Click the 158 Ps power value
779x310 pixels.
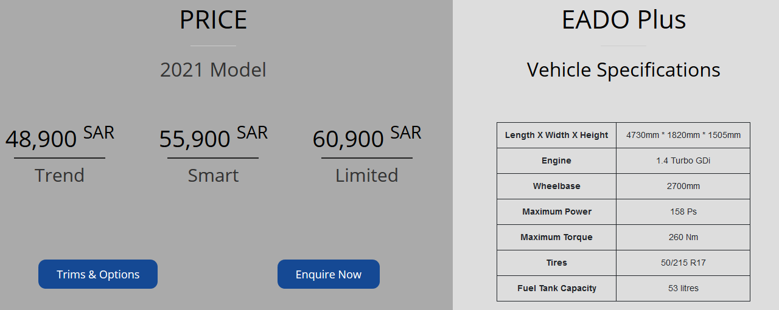point(683,212)
